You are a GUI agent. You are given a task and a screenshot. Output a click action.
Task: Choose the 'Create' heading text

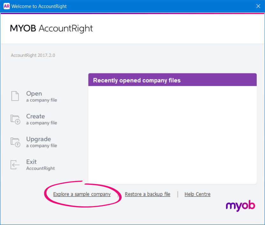pyautogui.click(x=35, y=116)
